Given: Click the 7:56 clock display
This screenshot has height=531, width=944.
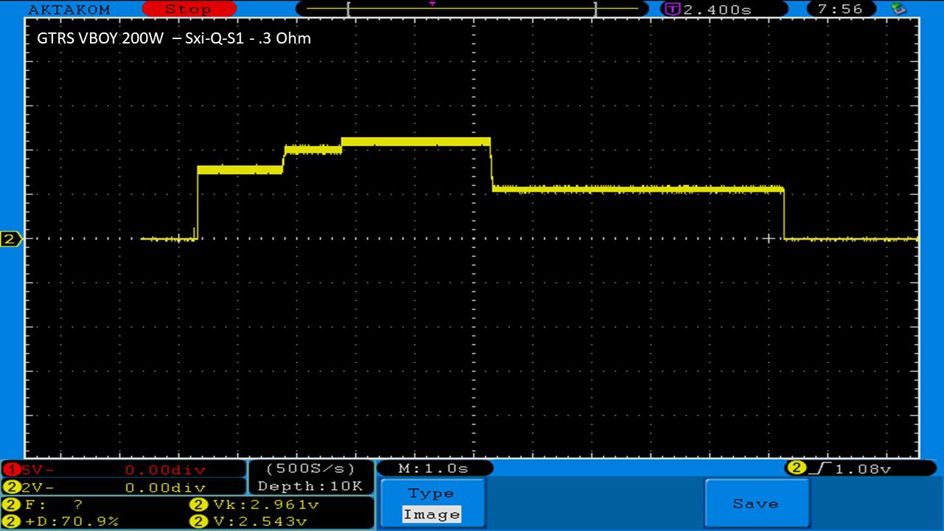Looking at the screenshot, I should pos(845,10).
